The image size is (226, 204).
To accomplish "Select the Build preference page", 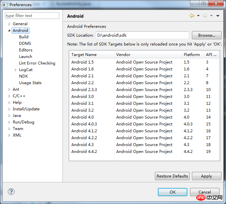I will pos(24,37).
